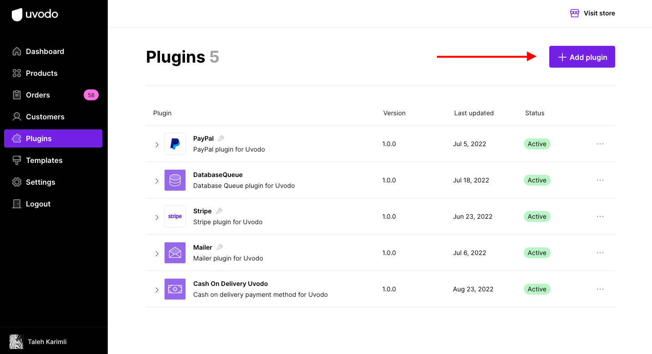Viewport: 652px width, 354px height.
Task: Click the Customers person icon
Action: [x=17, y=117]
